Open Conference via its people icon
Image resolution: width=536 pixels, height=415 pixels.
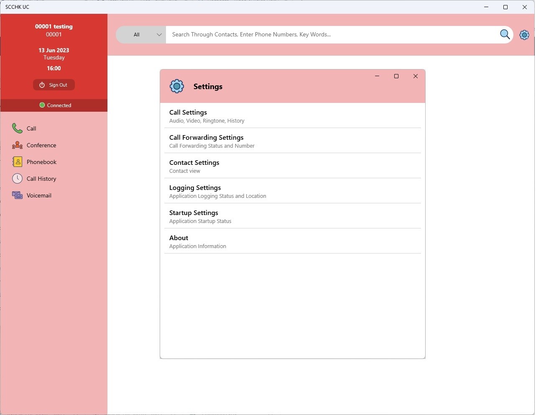[17, 145]
